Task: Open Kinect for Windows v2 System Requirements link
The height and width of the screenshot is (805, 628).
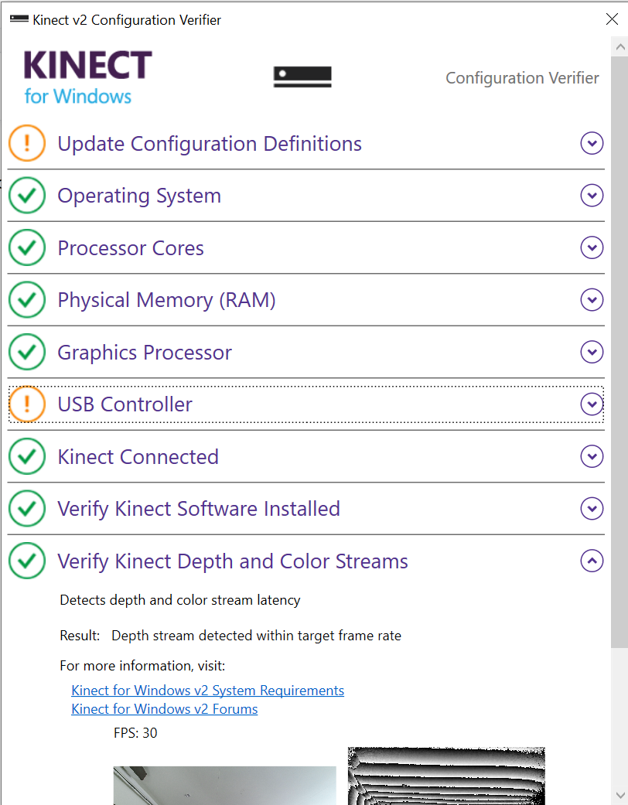Action: tap(207, 691)
